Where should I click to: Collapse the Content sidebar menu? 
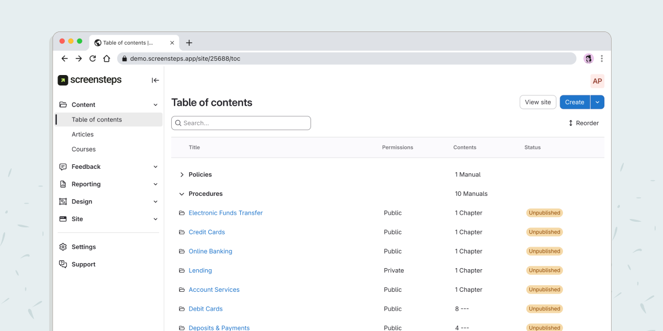pyautogui.click(x=155, y=105)
